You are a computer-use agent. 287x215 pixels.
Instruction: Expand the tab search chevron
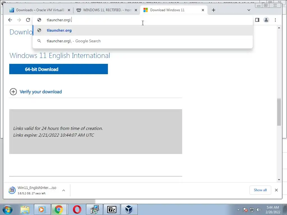coord(249,10)
